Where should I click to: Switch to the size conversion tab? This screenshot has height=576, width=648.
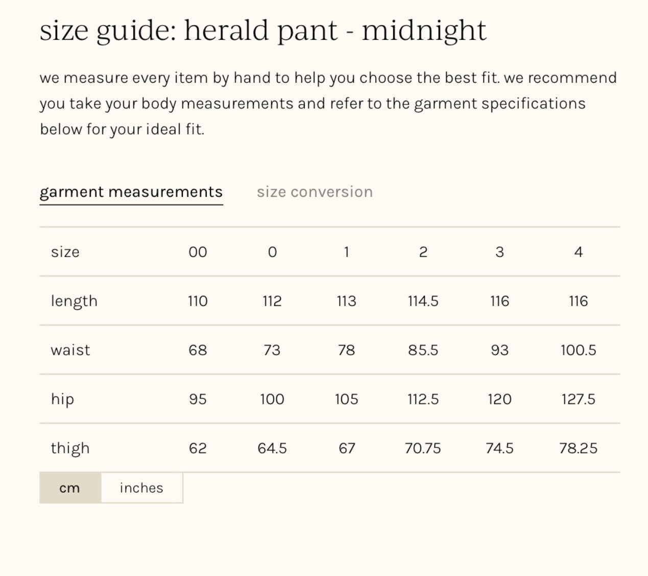point(315,192)
